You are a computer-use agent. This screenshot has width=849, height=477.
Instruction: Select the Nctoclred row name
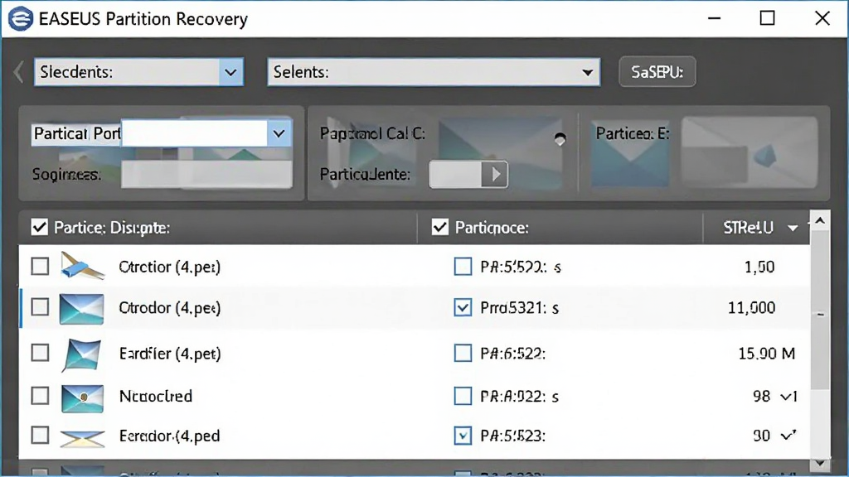tap(156, 396)
